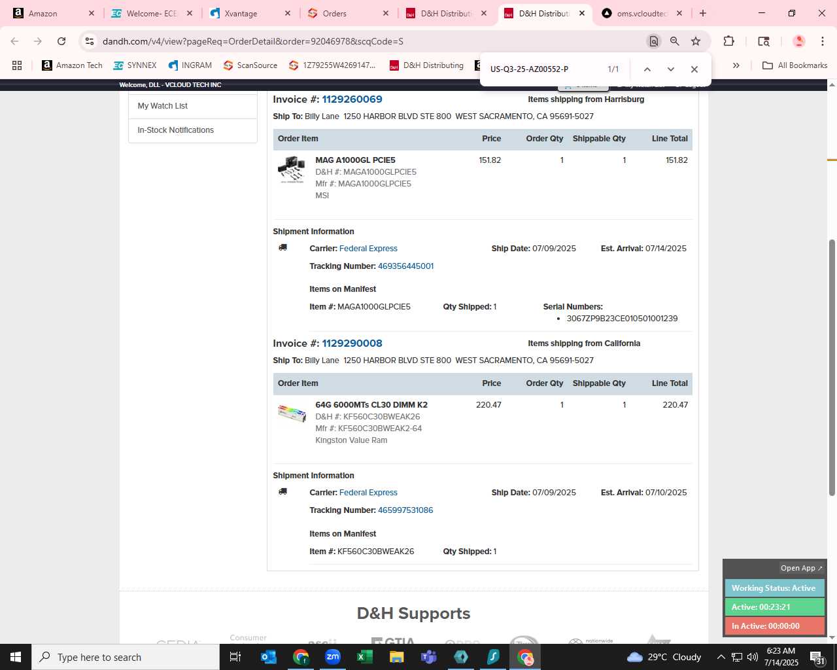837x670 pixels.
Task: Click Federal Express carrier for MAG A1000GL
Action: pyautogui.click(x=368, y=249)
